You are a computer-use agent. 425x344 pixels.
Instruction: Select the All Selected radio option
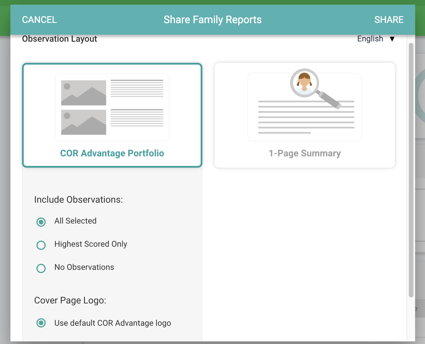click(41, 222)
